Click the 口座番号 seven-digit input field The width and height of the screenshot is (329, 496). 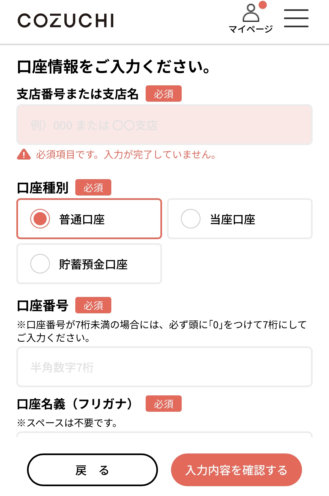(164, 367)
